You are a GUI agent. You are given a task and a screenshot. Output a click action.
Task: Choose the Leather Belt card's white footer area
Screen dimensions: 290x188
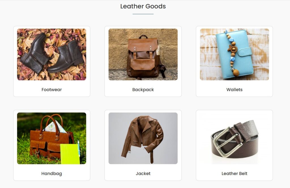click(x=234, y=172)
